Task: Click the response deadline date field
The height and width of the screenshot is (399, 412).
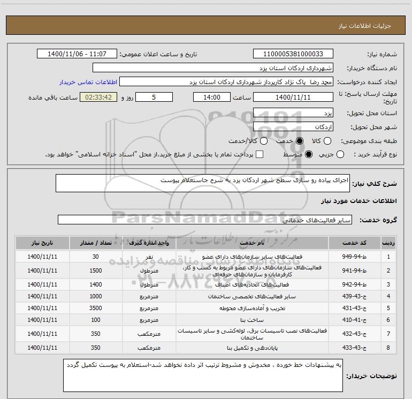Action: (293, 97)
